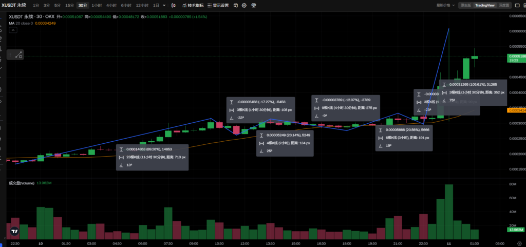Click the trend line drawing tool
Viewport: 526px width, 247px height.
[19, 55]
